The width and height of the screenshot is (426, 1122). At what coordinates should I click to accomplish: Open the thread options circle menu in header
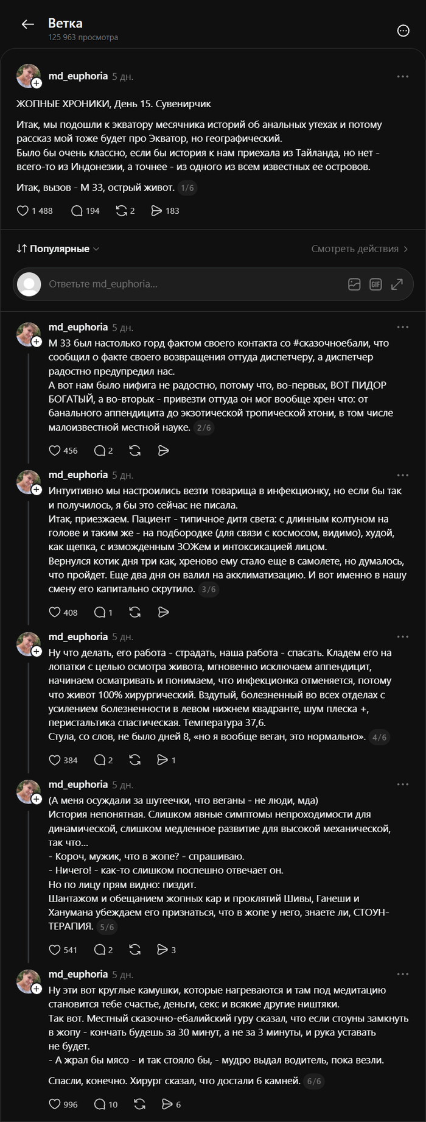[x=403, y=30]
